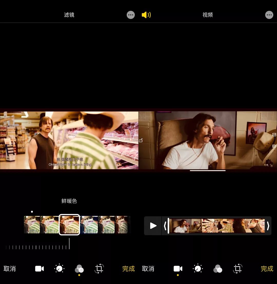This screenshot has height=284, width=277.
Task: Tap 取消 on the right video screen
Action: pyautogui.click(x=148, y=269)
